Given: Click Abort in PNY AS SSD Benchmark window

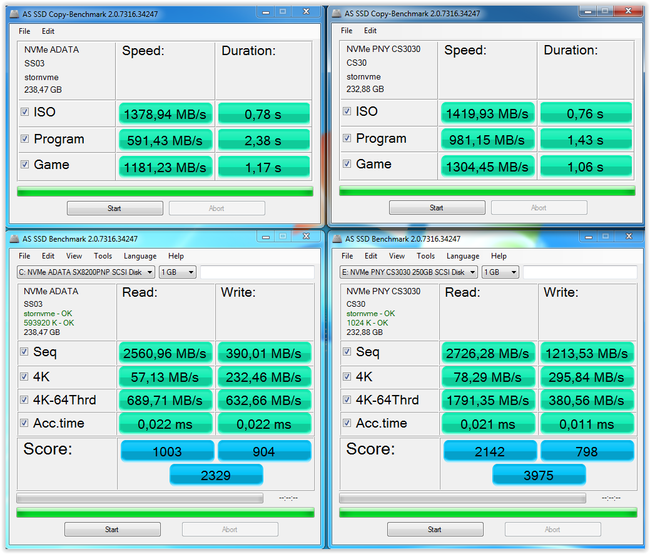Looking at the screenshot, I should point(552,529).
